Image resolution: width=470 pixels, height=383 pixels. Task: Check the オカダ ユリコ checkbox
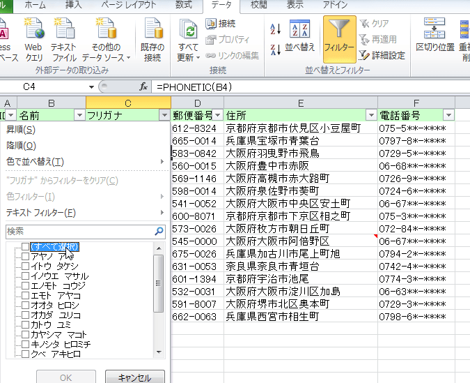(x=25, y=315)
